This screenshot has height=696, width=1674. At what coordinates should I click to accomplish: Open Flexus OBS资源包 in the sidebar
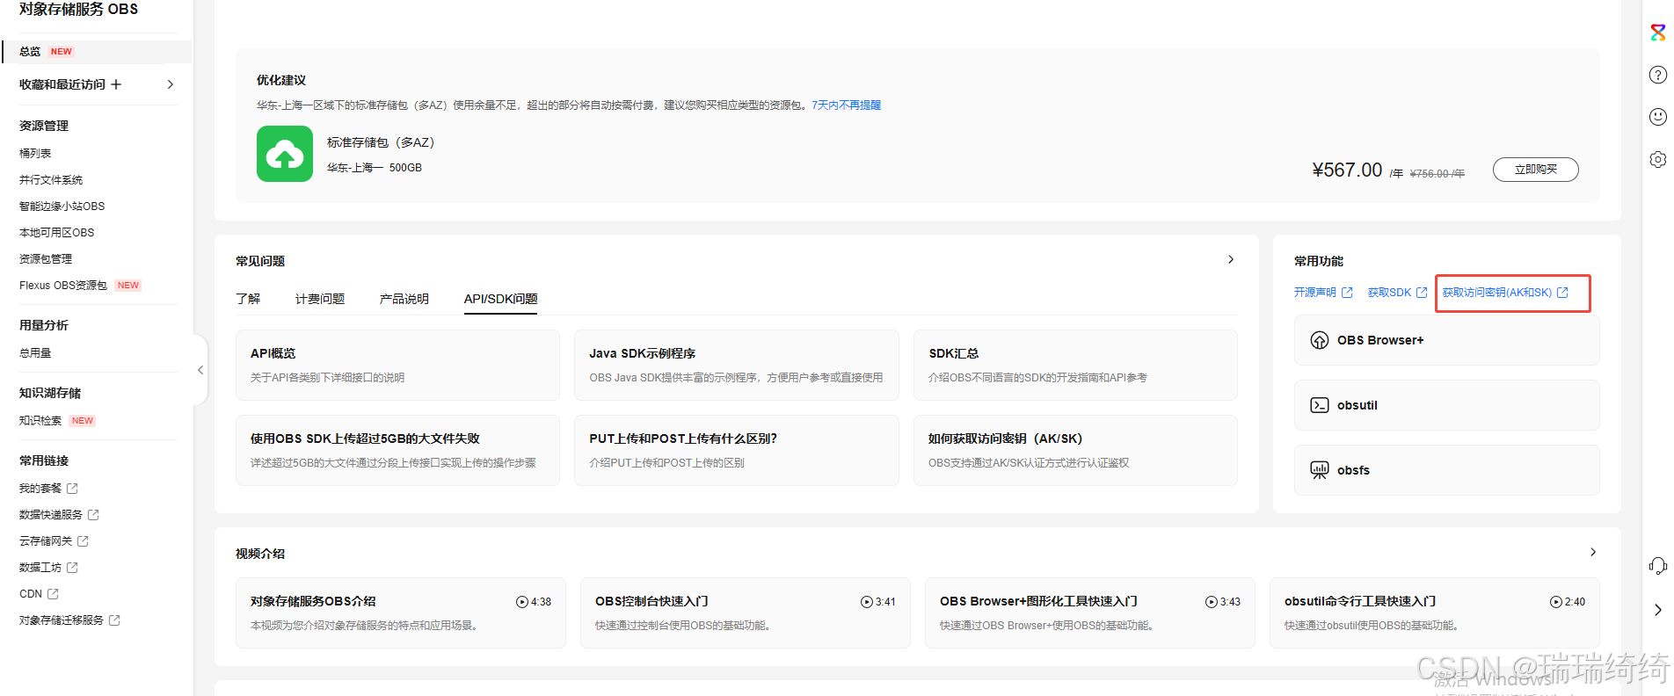(x=63, y=285)
